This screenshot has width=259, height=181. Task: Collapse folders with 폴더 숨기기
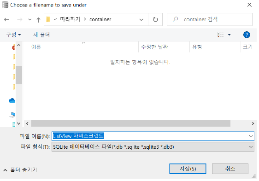coord(20,170)
